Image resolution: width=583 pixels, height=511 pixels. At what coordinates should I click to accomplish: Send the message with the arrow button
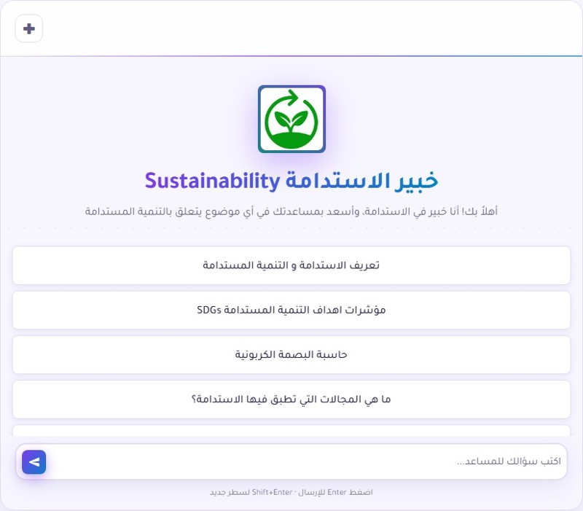tap(34, 462)
